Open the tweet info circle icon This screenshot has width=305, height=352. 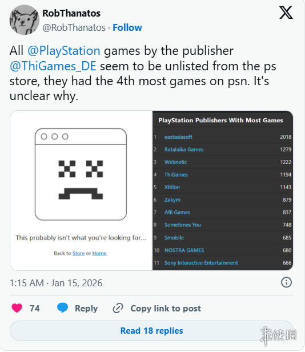pos(286,282)
